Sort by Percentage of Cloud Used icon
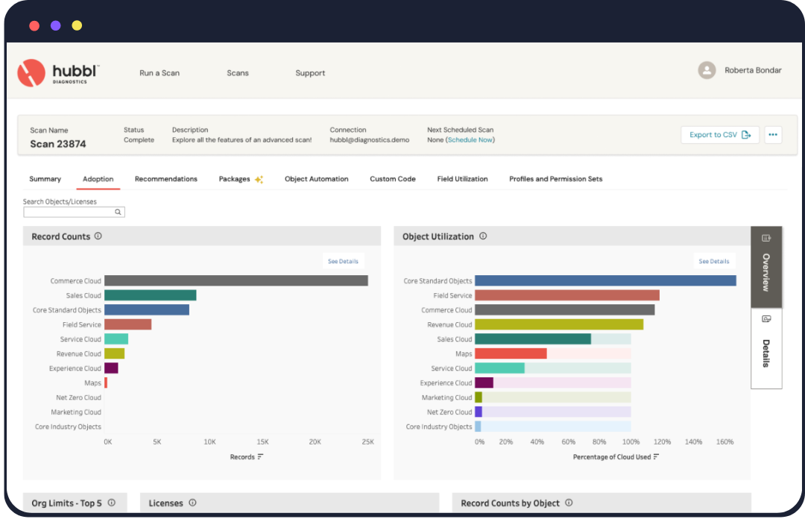 pyautogui.click(x=656, y=456)
